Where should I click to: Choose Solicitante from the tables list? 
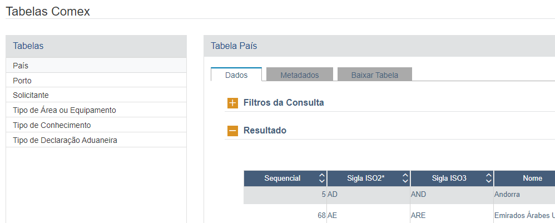coord(31,95)
